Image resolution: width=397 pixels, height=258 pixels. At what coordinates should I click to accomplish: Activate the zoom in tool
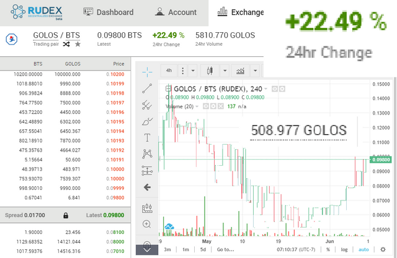[x=147, y=224]
